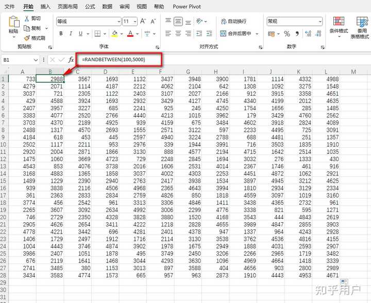Click the percent style icon
This screenshot has height=303, width=371.
point(287,34)
